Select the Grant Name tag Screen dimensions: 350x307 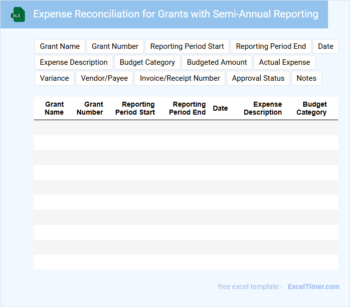coord(60,46)
